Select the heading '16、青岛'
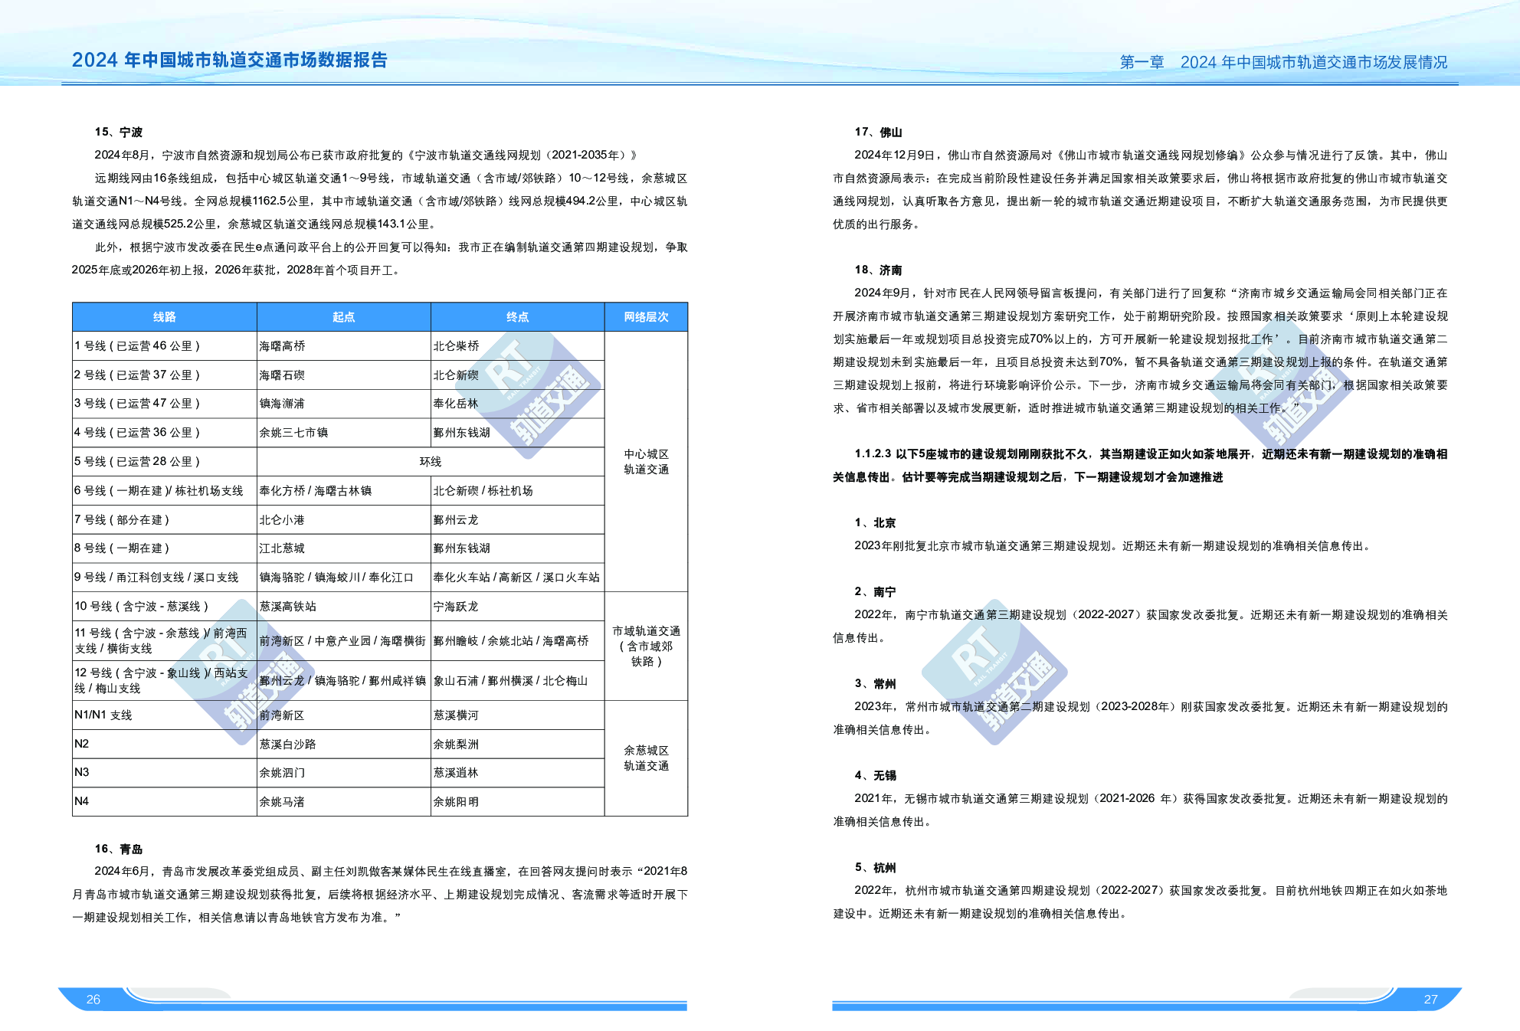Image resolution: width=1520 pixels, height=1031 pixels. tap(119, 849)
